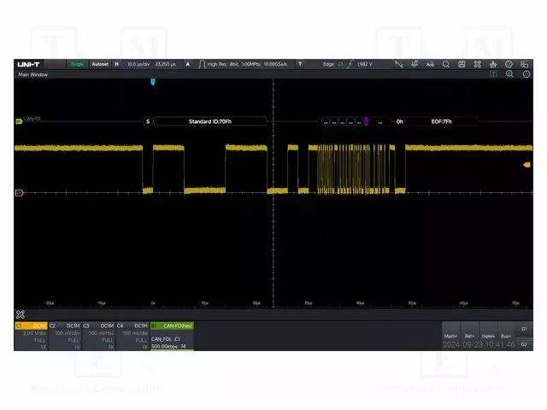The width and height of the screenshot is (547, 410).
Task: Open the Analysis icon in toolbar
Action: pos(430,64)
